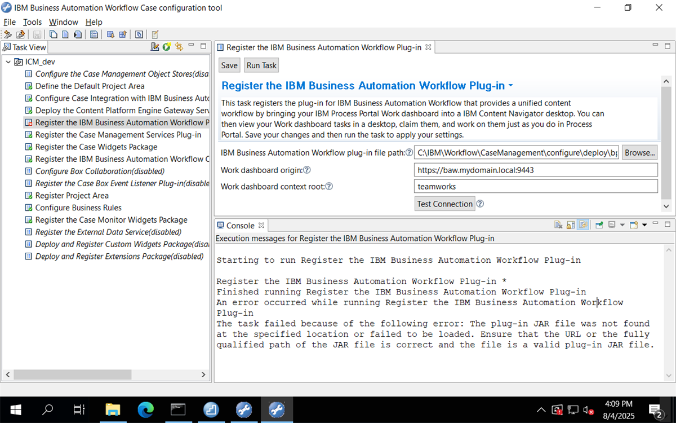Open File Explorer from taskbar
676x423 pixels.
click(113, 409)
